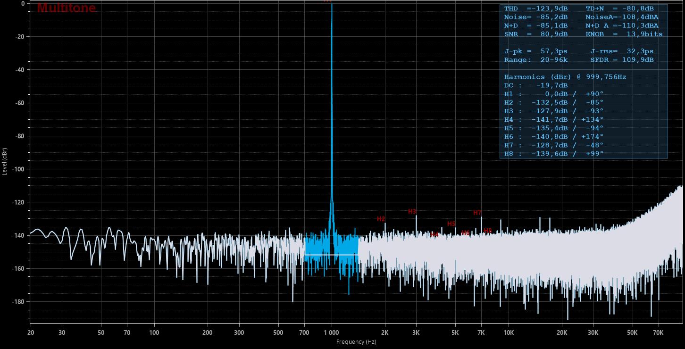Select the TD+N = -80,8dB reading
The width and height of the screenshot is (685, 349).
click(619, 9)
